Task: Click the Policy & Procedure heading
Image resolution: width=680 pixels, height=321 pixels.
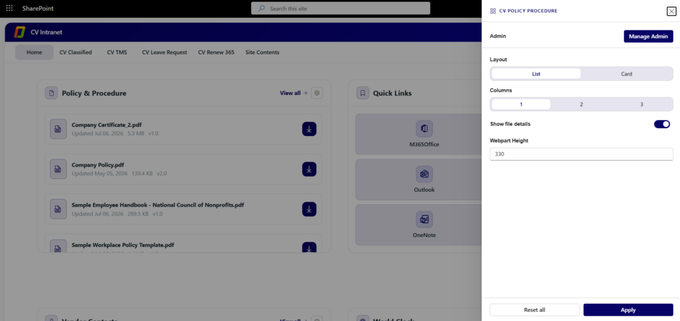Action: pyautogui.click(x=94, y=93)
